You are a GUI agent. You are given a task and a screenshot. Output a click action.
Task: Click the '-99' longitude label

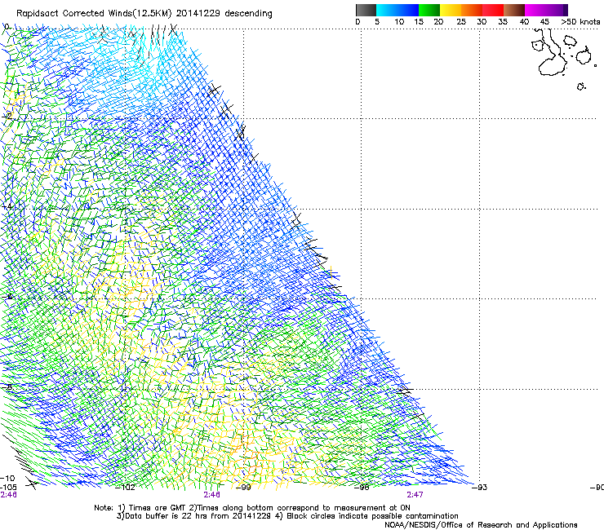coord(243,488)
